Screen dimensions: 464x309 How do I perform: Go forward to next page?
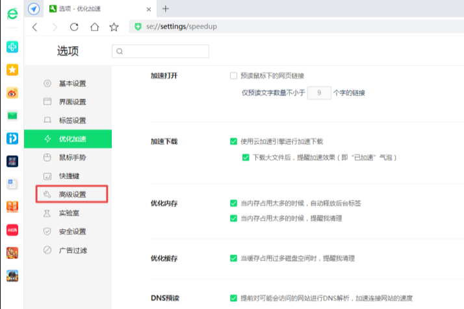(55, 27)
